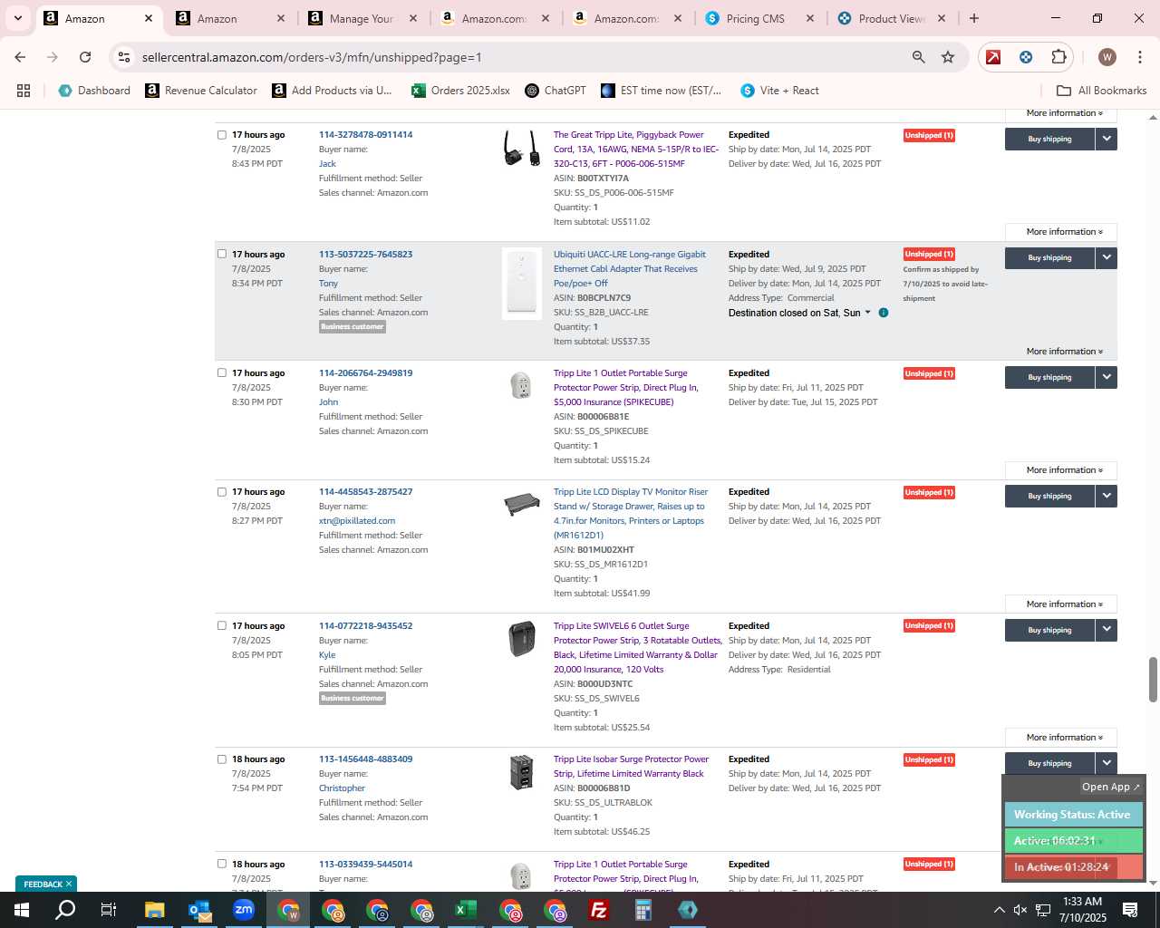The image size is (1160, 928).
Task: Open Buy shipping dropdown for Tony's order
Action: 1107,257
